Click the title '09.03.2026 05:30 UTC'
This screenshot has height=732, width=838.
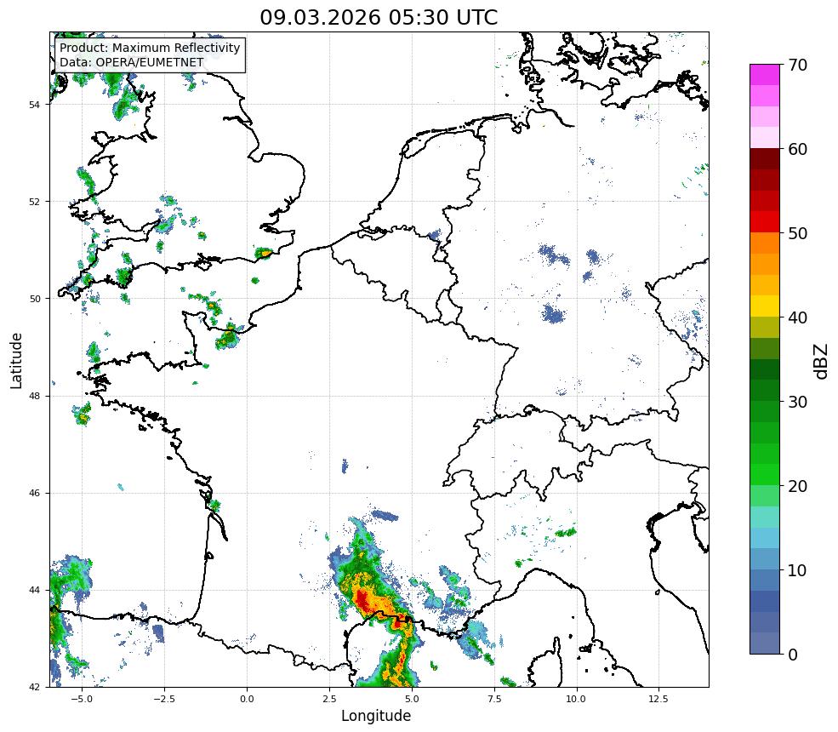pos(379,17)
